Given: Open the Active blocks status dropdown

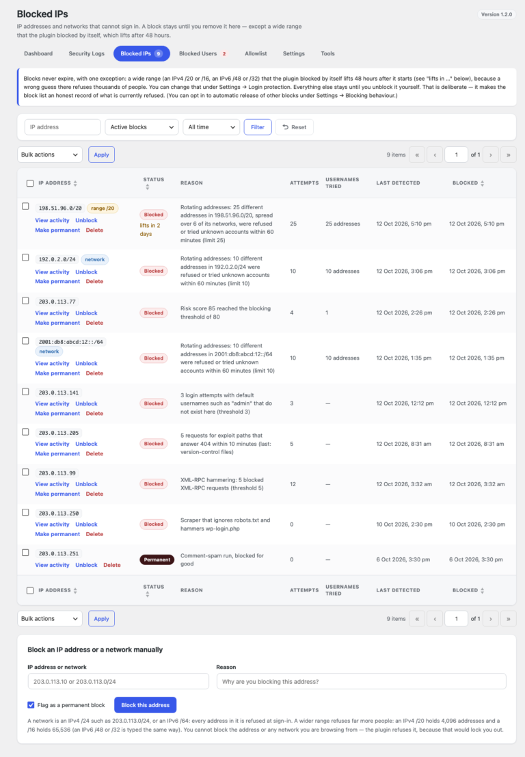Looking at the screenshot, I should (142, 127).
